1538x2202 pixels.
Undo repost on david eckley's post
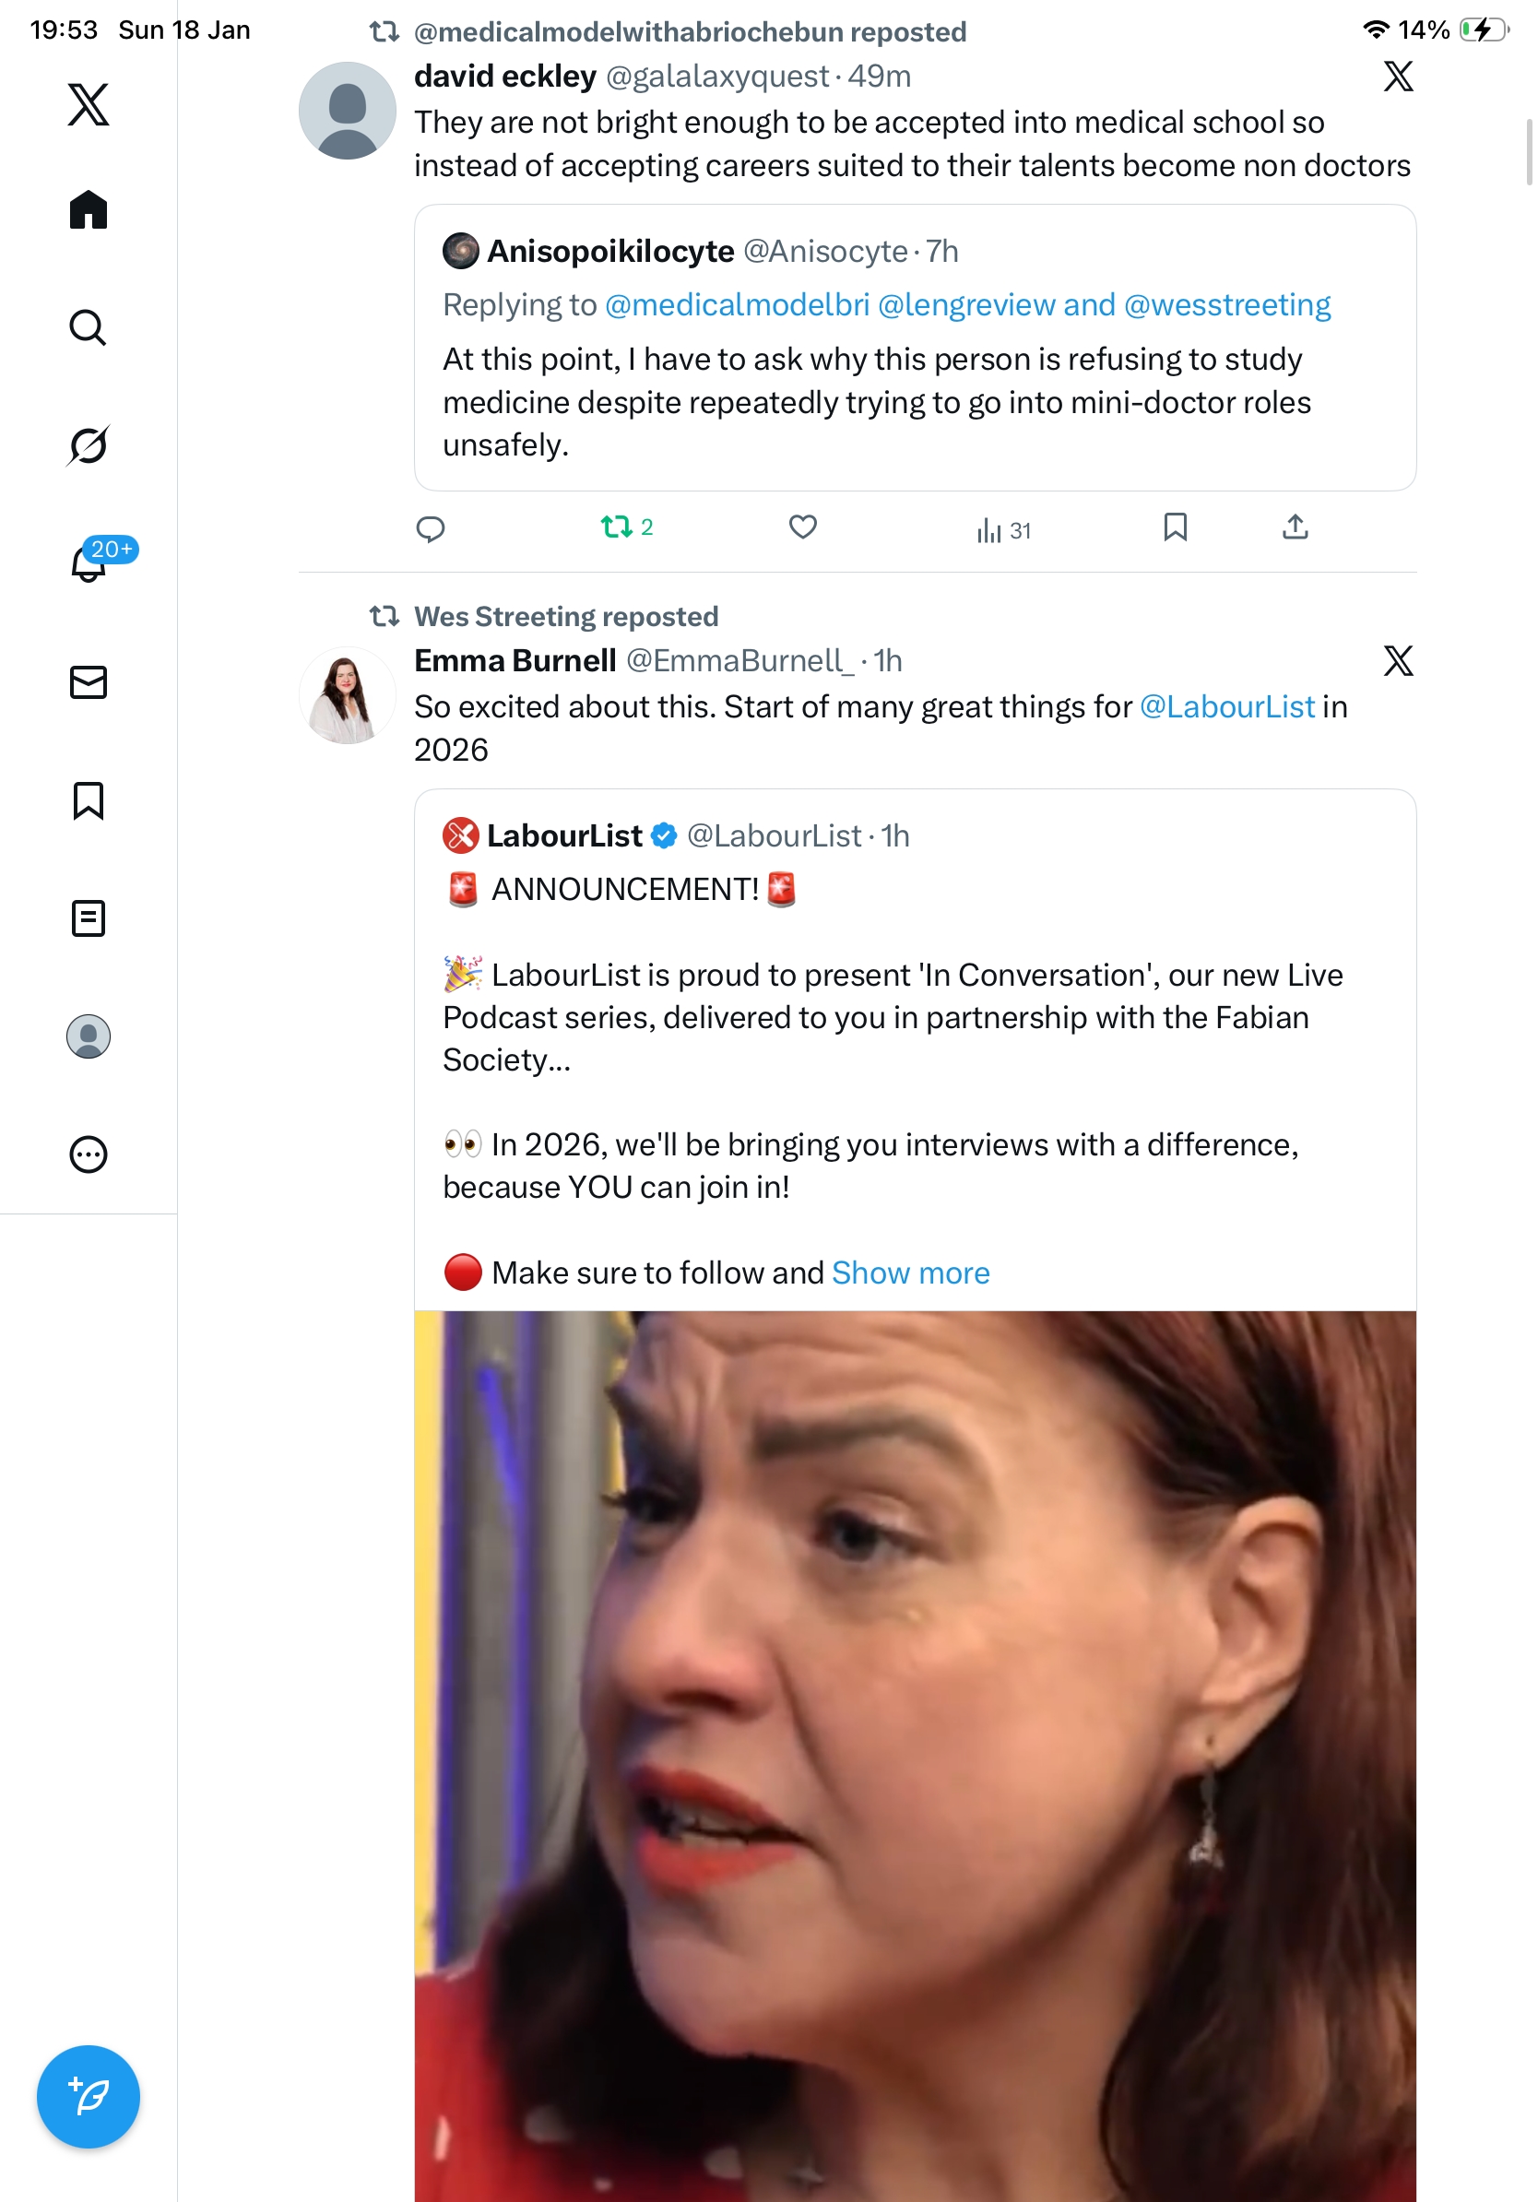(x=617, y=527)
